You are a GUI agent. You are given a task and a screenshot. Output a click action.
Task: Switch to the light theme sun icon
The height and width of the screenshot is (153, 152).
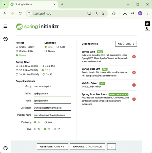tap(147, 24)
